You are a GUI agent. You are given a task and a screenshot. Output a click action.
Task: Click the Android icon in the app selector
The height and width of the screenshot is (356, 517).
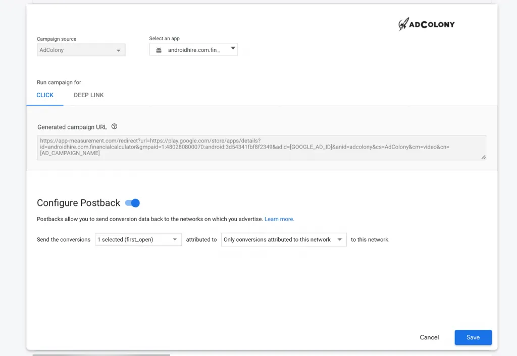coord(159,50)
